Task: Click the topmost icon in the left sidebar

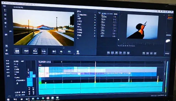Action: pos(5,10)
